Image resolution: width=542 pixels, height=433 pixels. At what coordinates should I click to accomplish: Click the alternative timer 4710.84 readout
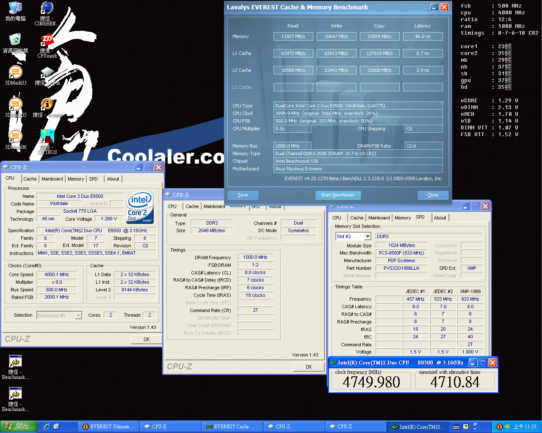coord(455,382)
